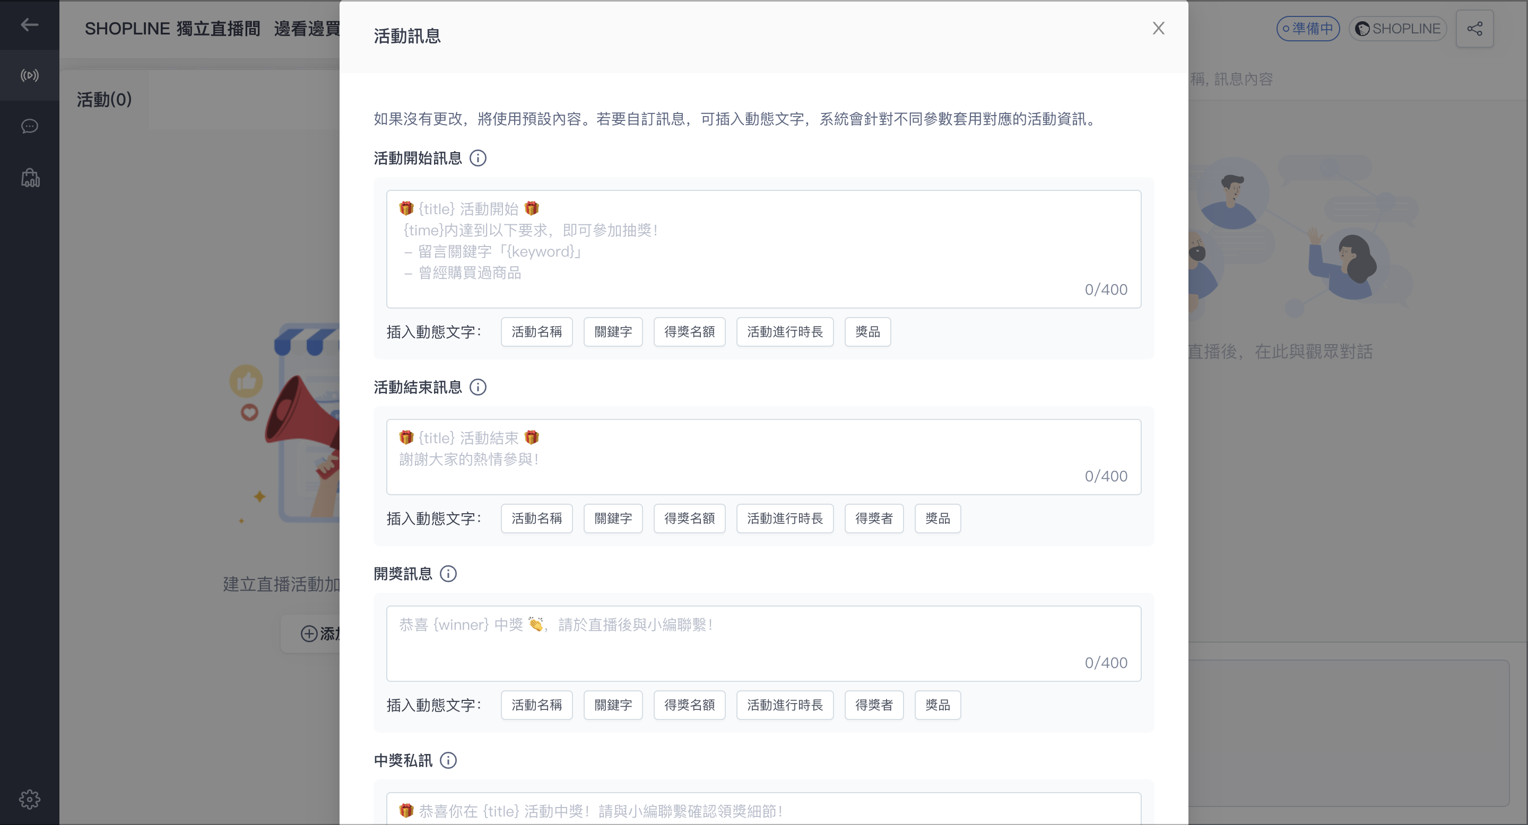Click the back arrow in the sidebar
1528x825 pixels.
tap(29, 24)
